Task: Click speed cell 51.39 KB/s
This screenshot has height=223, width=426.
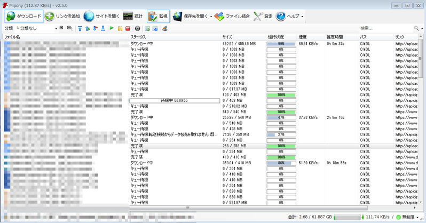Action: pyautogui.click(x=308, y=163)
